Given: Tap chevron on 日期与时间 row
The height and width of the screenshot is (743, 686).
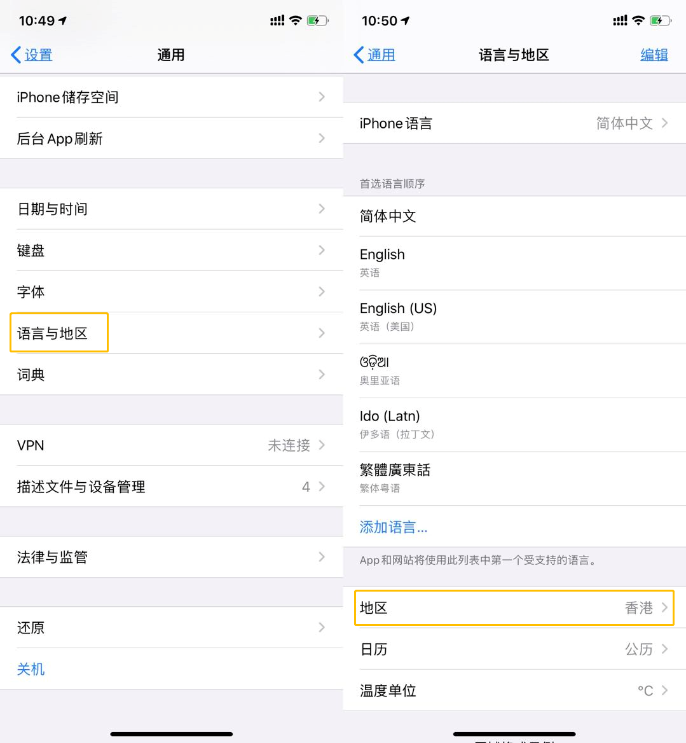Looking at the screenshot, I should (x=322, y=209).
